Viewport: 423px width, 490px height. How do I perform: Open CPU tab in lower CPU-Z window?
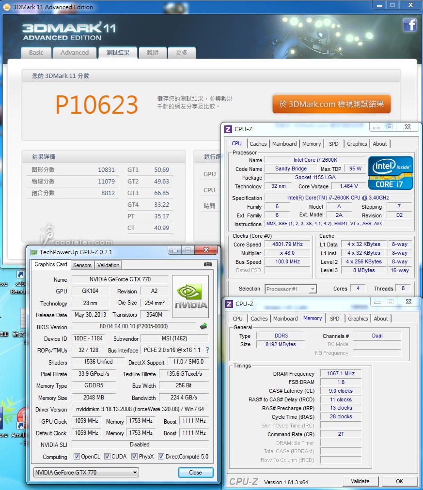click(237, 319)
